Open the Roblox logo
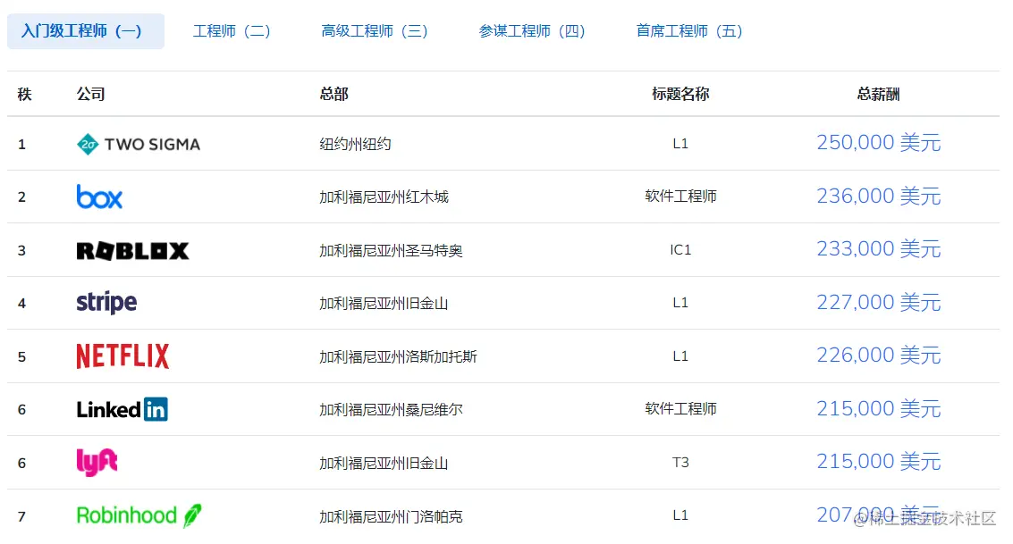Viewport: 1013px width, 544px height. coord(132,250)
